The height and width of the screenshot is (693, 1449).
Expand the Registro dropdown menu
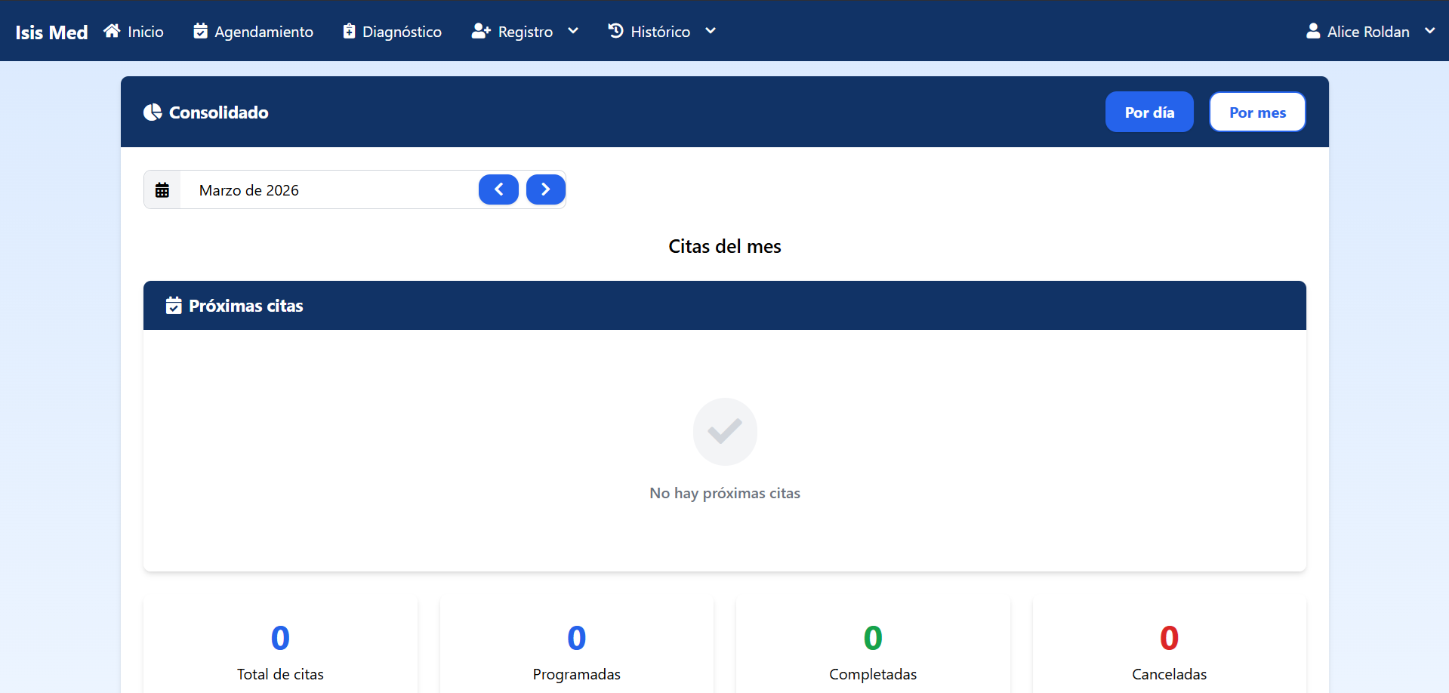coord(573,31)
